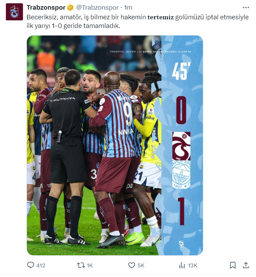Click the verified gold badge
Image resolution: width=256 pixels, height=277 pixels.
pyautogui.click(x=70, y=8)
